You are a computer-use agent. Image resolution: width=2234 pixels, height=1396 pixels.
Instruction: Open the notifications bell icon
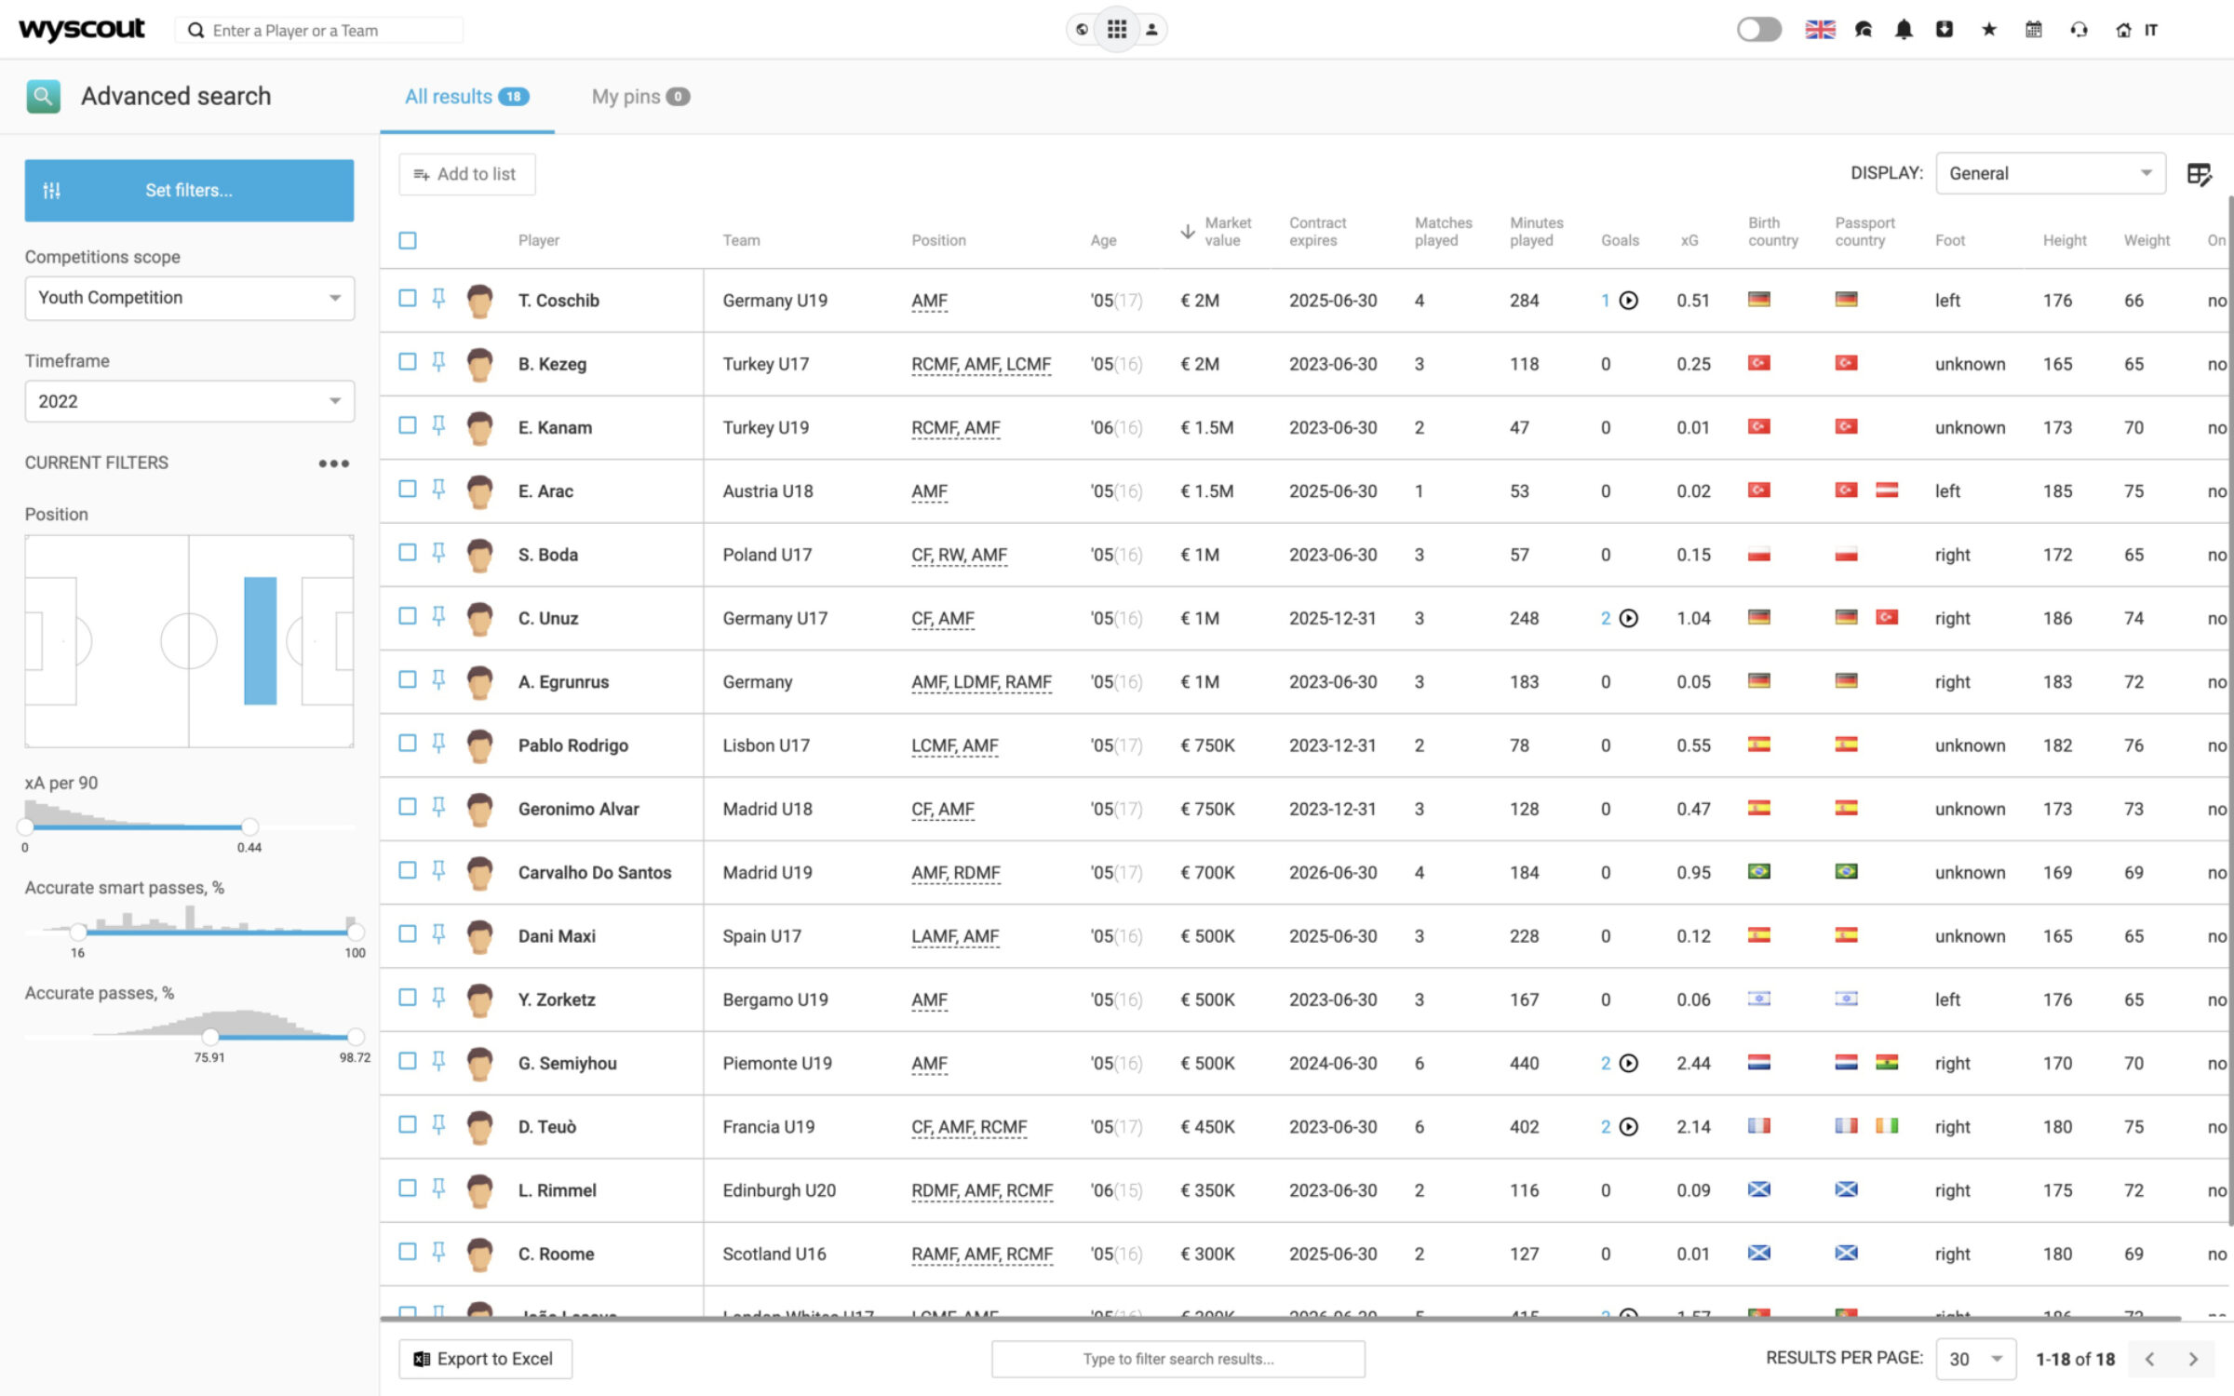coord(1903,29)
